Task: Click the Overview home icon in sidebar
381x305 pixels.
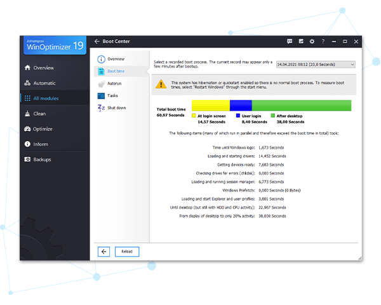Action: [27, 67]
